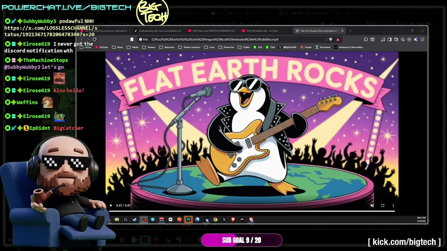
Task: Open the YouTube bookmark
Action: (x=101, y=47)
